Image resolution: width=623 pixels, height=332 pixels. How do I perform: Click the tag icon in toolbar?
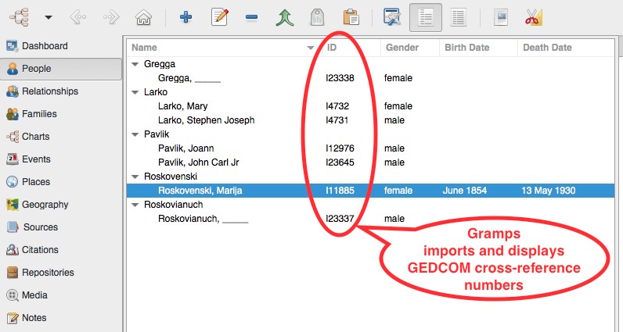pyautogui.click(x=317, y=18)
